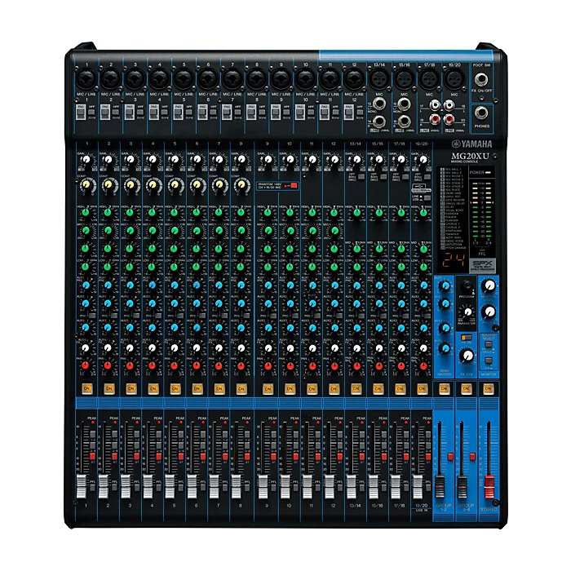This screenshot has height=571, width=571.
Task: Toggle the 19/20 channel ON button
Action: (422, 388)
